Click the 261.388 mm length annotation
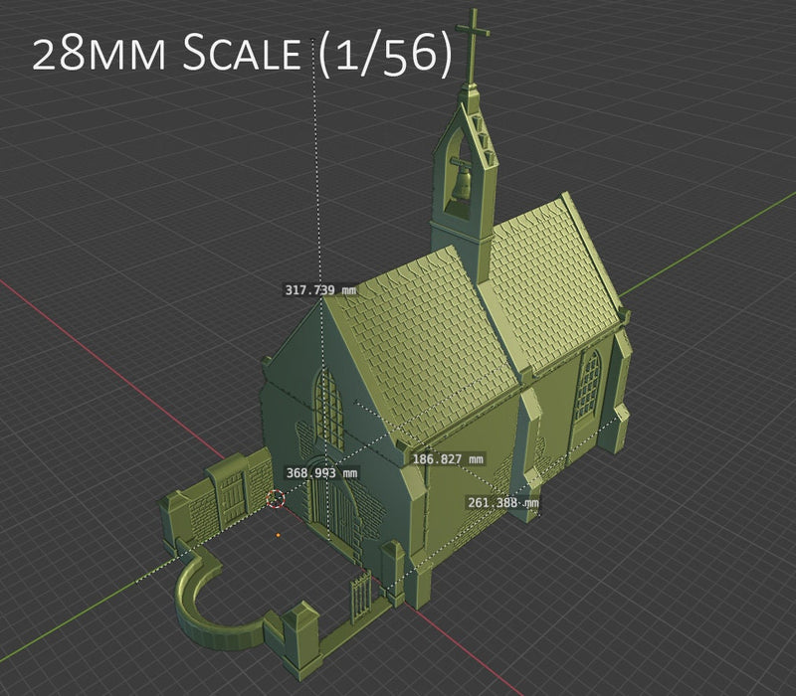Viewport: 796px width, 696px height. (500, 503)
